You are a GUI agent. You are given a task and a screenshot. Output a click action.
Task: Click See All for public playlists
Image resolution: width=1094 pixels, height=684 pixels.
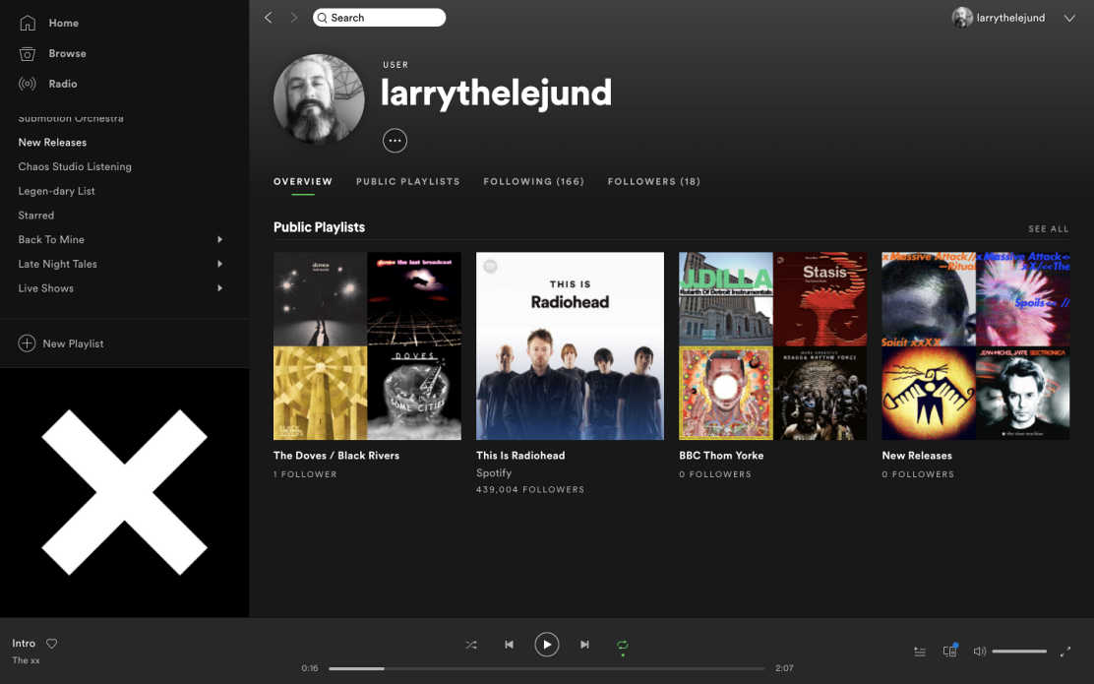pyautogui.click(x=1048, y=229)
